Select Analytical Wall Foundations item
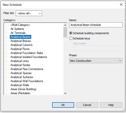This screenshot has height=113, width=126. point(27,81)
